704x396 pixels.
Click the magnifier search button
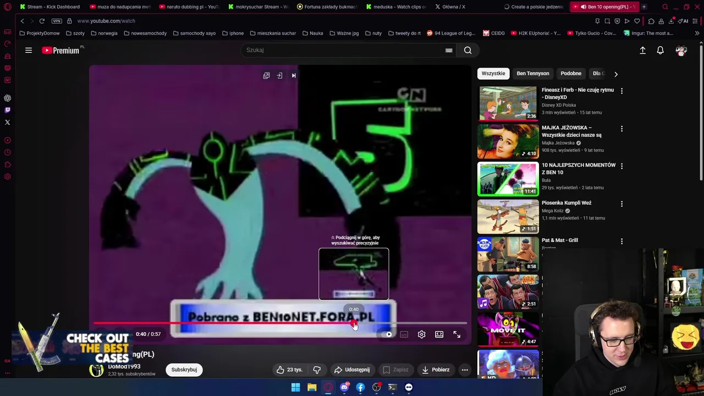tap(468, 50)
